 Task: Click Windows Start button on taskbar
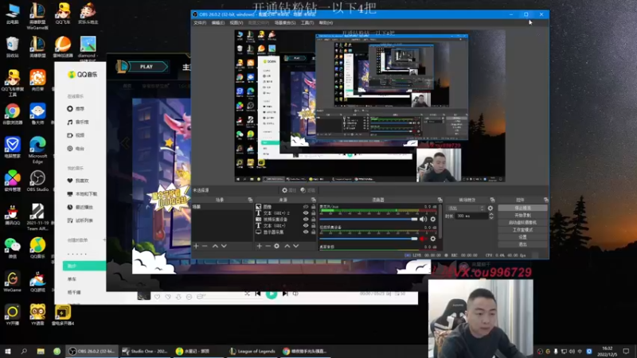point(8,351)
